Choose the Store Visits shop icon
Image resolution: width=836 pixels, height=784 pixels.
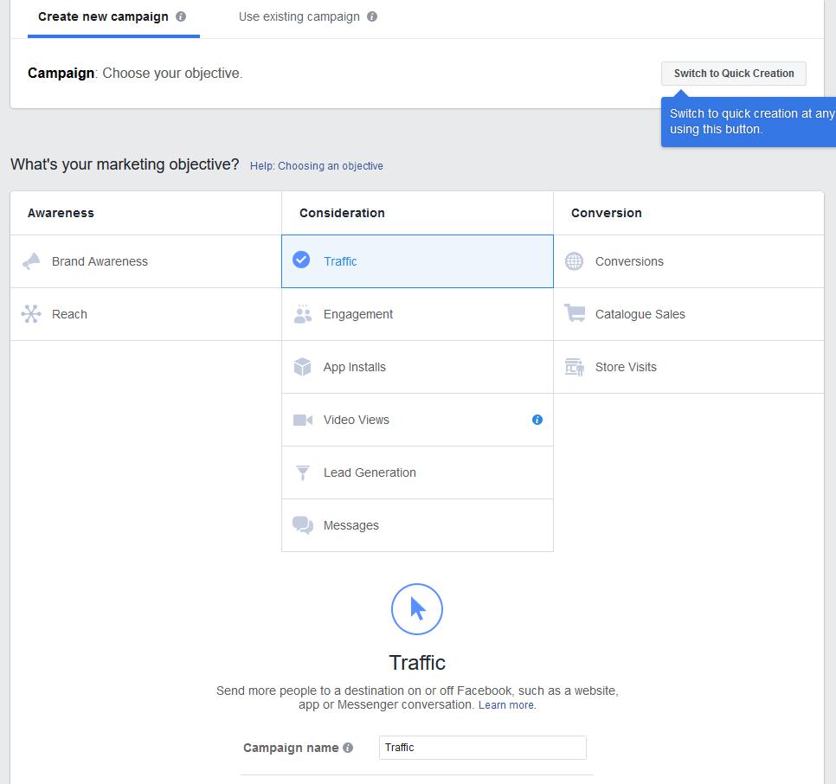(574, 366)
